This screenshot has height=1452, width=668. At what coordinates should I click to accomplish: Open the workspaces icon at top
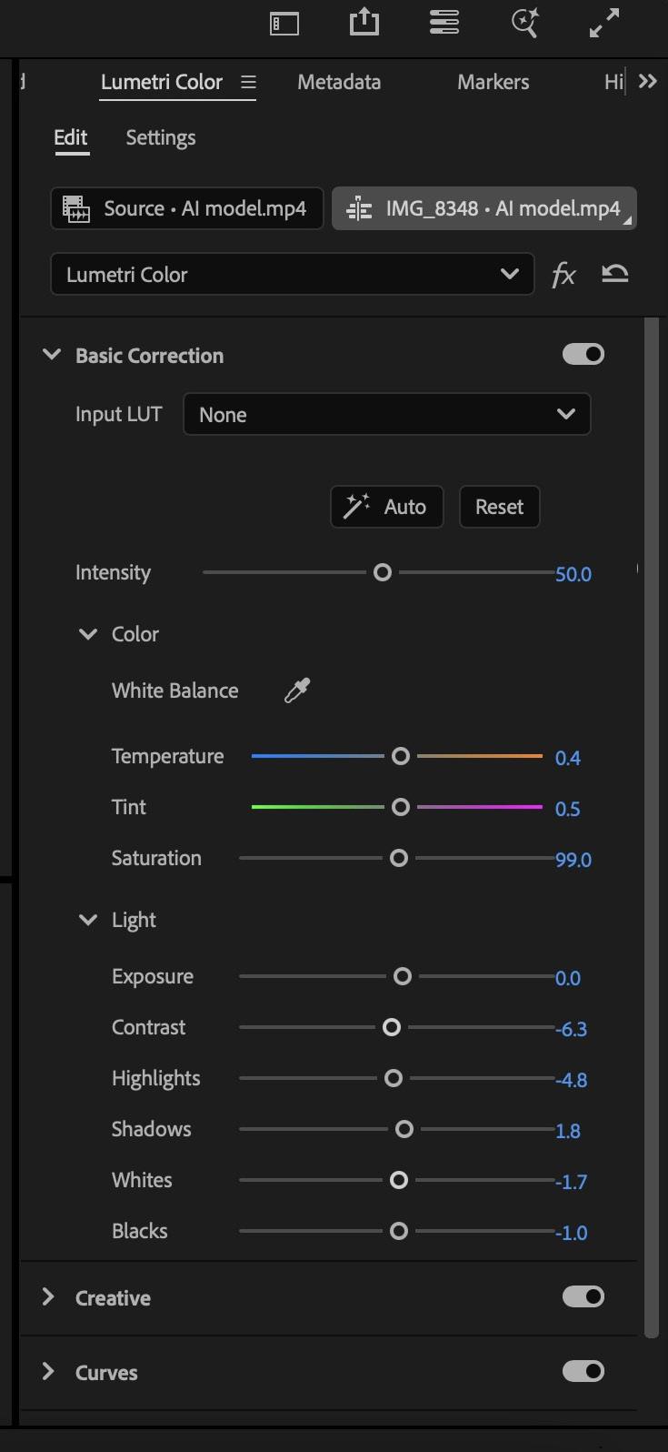pyautogui.click(x=444, y=23)
